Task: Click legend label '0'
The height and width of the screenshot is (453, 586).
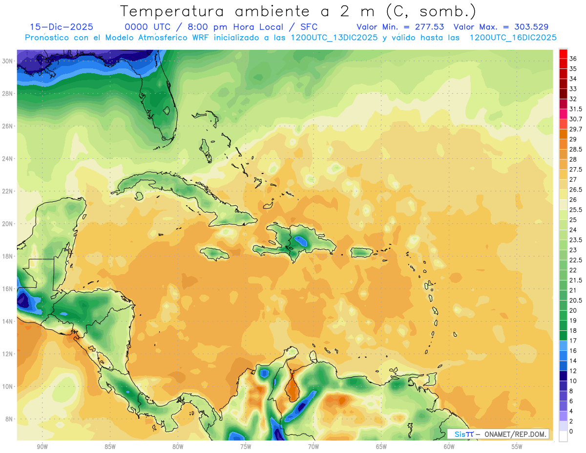Action: 571,431
